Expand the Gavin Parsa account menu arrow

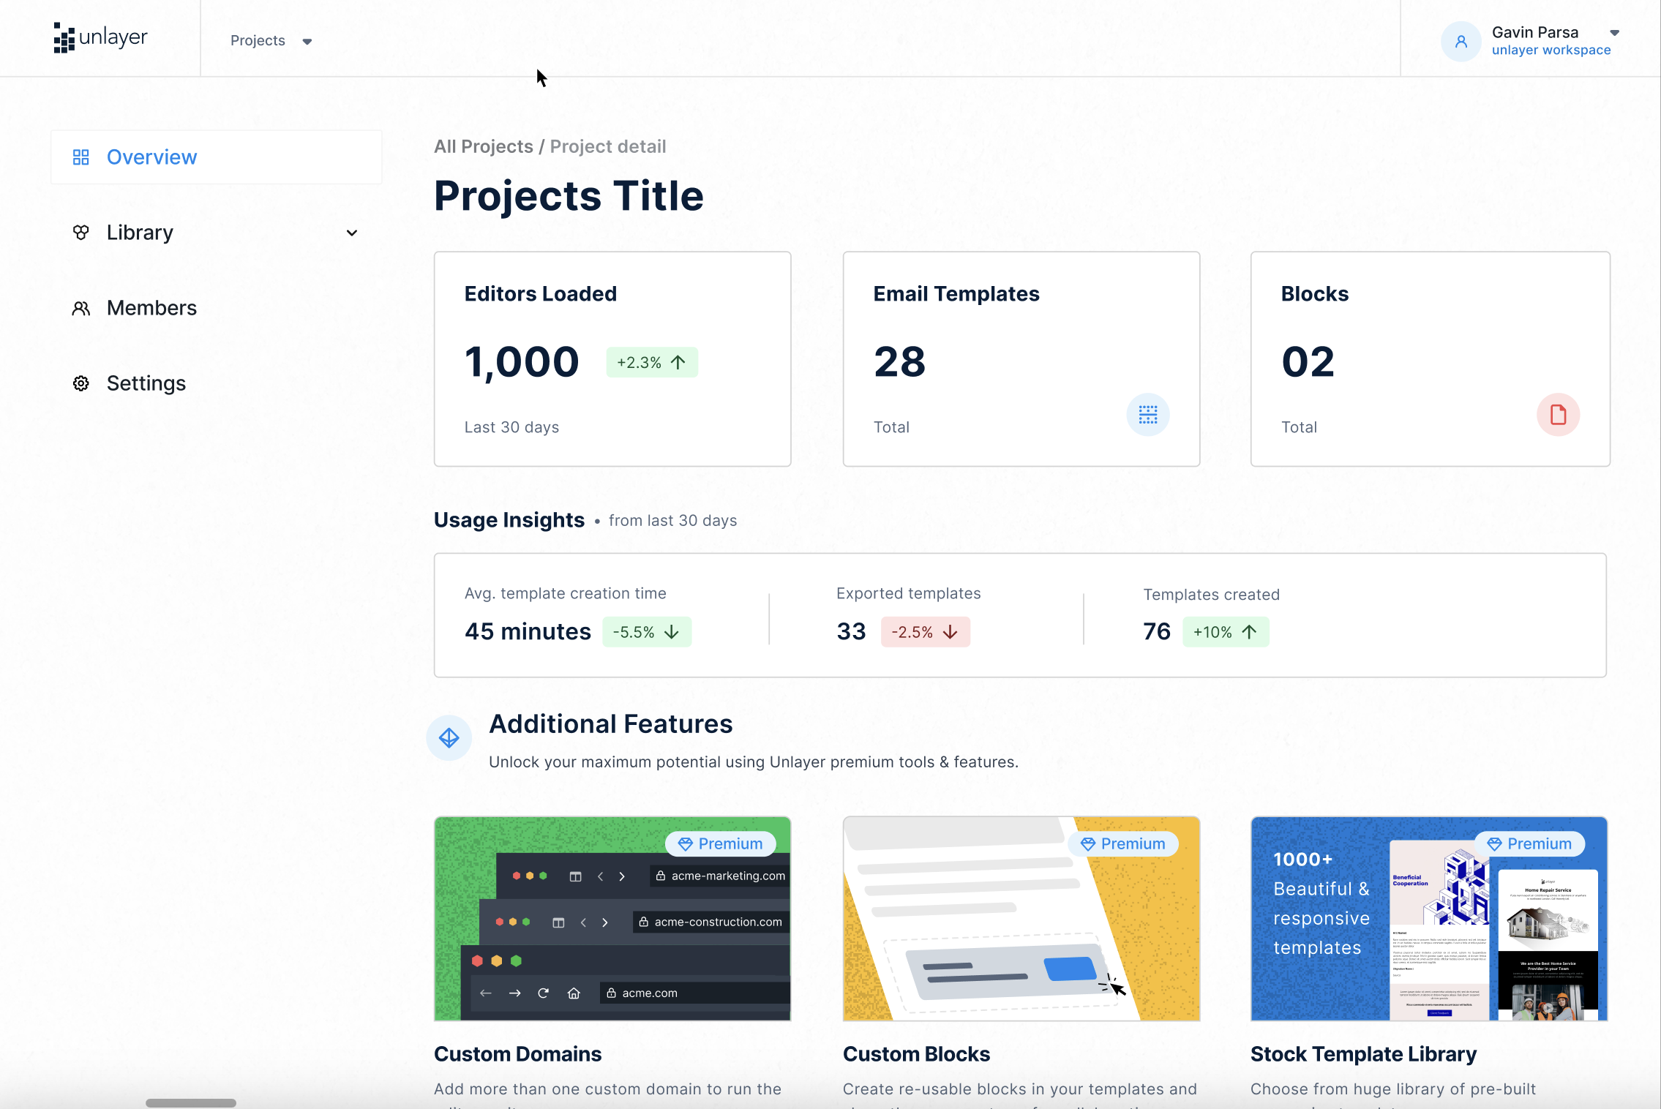click(x=1614, y=33)
